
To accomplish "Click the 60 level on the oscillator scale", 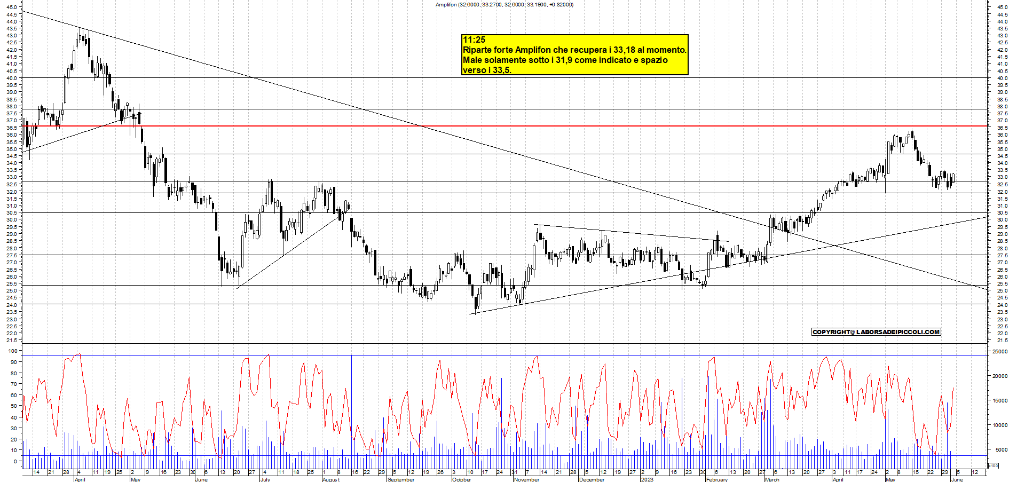I will tap(14, 395).
